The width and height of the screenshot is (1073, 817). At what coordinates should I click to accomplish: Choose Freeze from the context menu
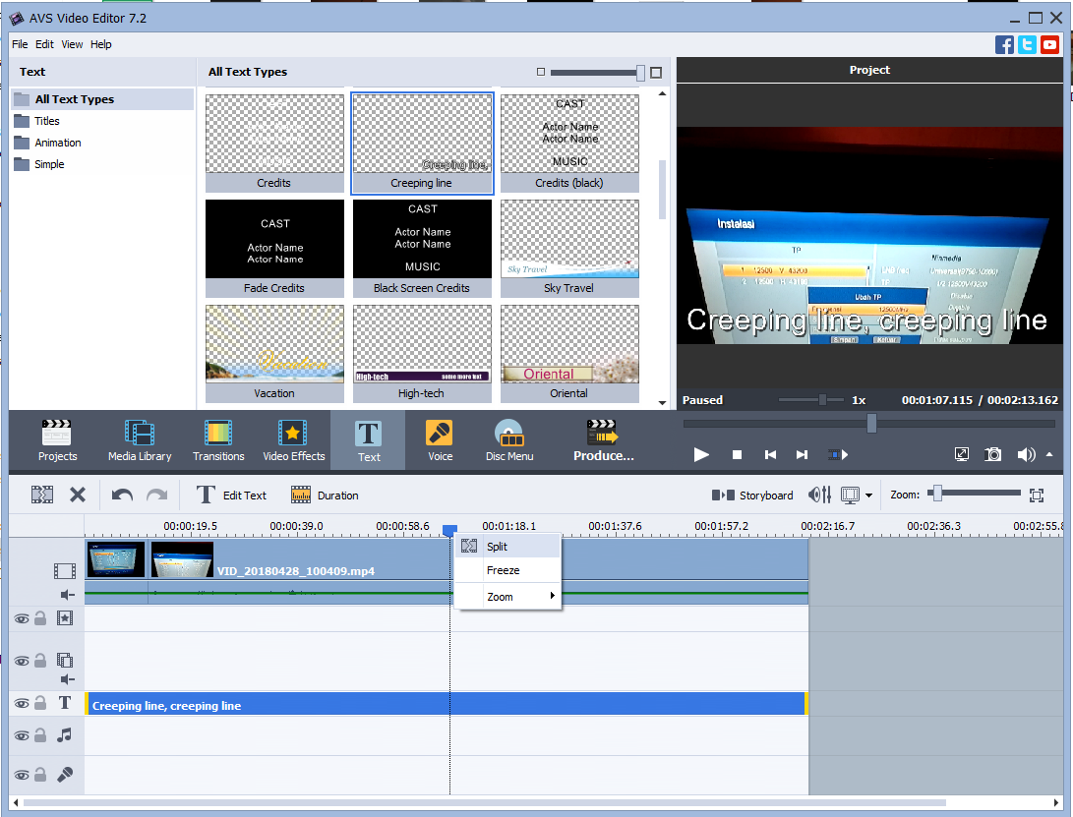pyautogui.click(x=502, y=570)
